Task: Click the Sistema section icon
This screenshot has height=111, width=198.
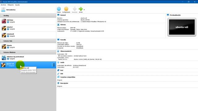Action: point(58,25)
